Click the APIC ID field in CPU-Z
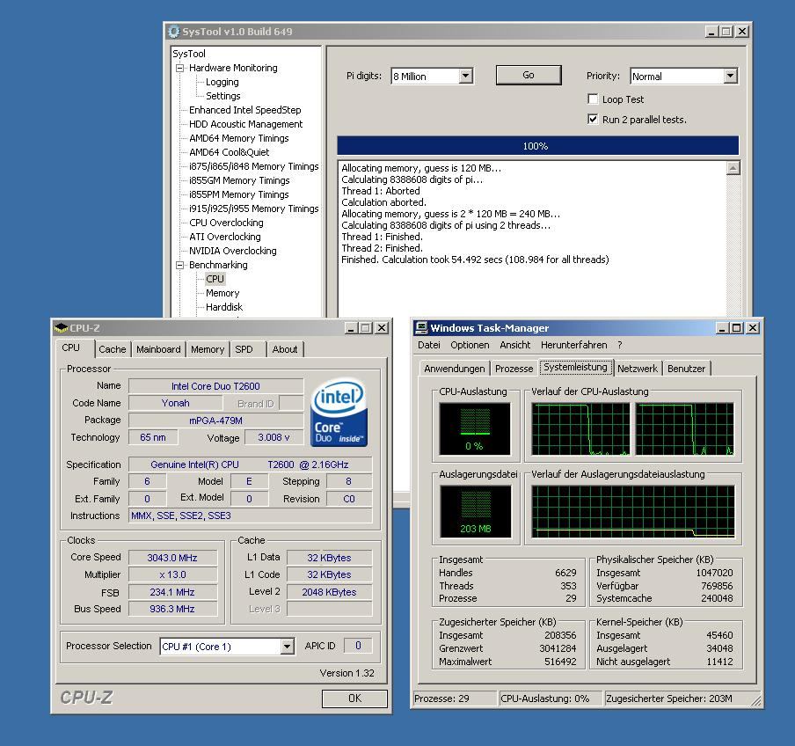Screen dimensions: 795x746 coord(358,646)
